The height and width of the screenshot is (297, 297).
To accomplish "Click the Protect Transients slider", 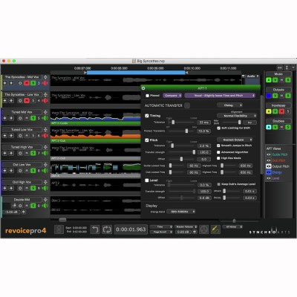I will tap(181, 131).
